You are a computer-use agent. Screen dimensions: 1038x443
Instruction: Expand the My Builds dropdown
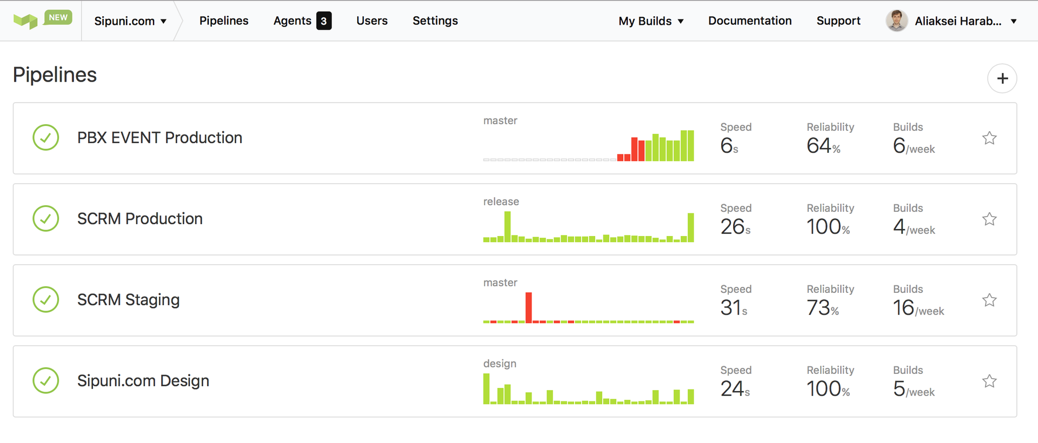click(x=651, y=21)
